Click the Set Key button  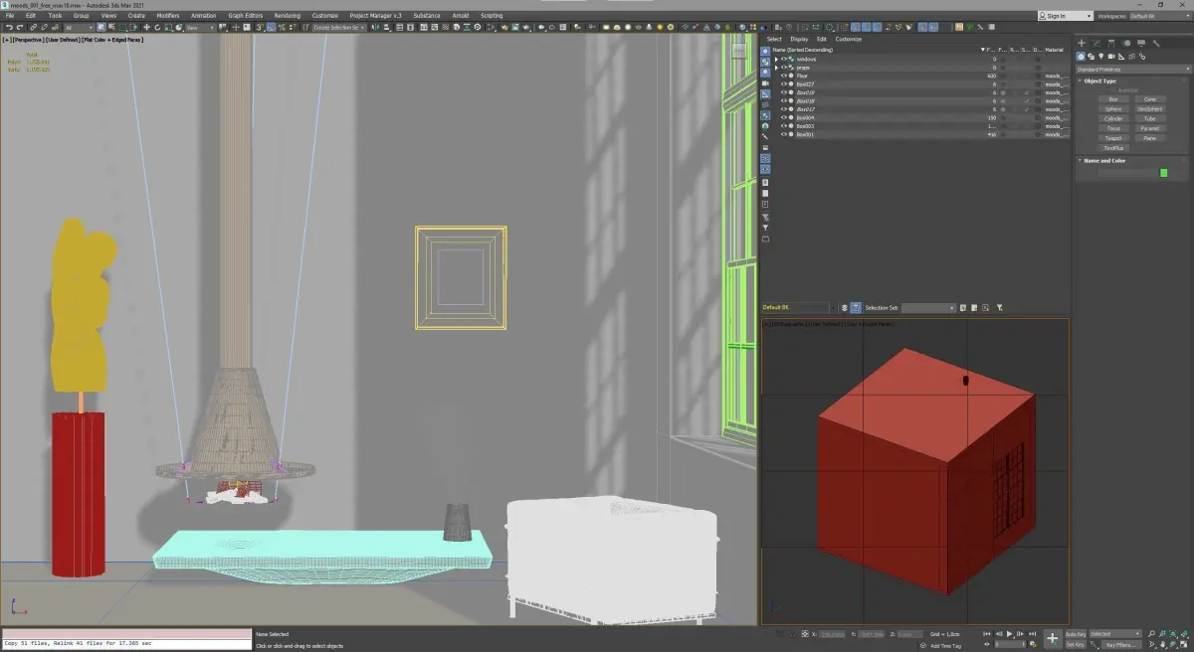tap(1076, 645)
